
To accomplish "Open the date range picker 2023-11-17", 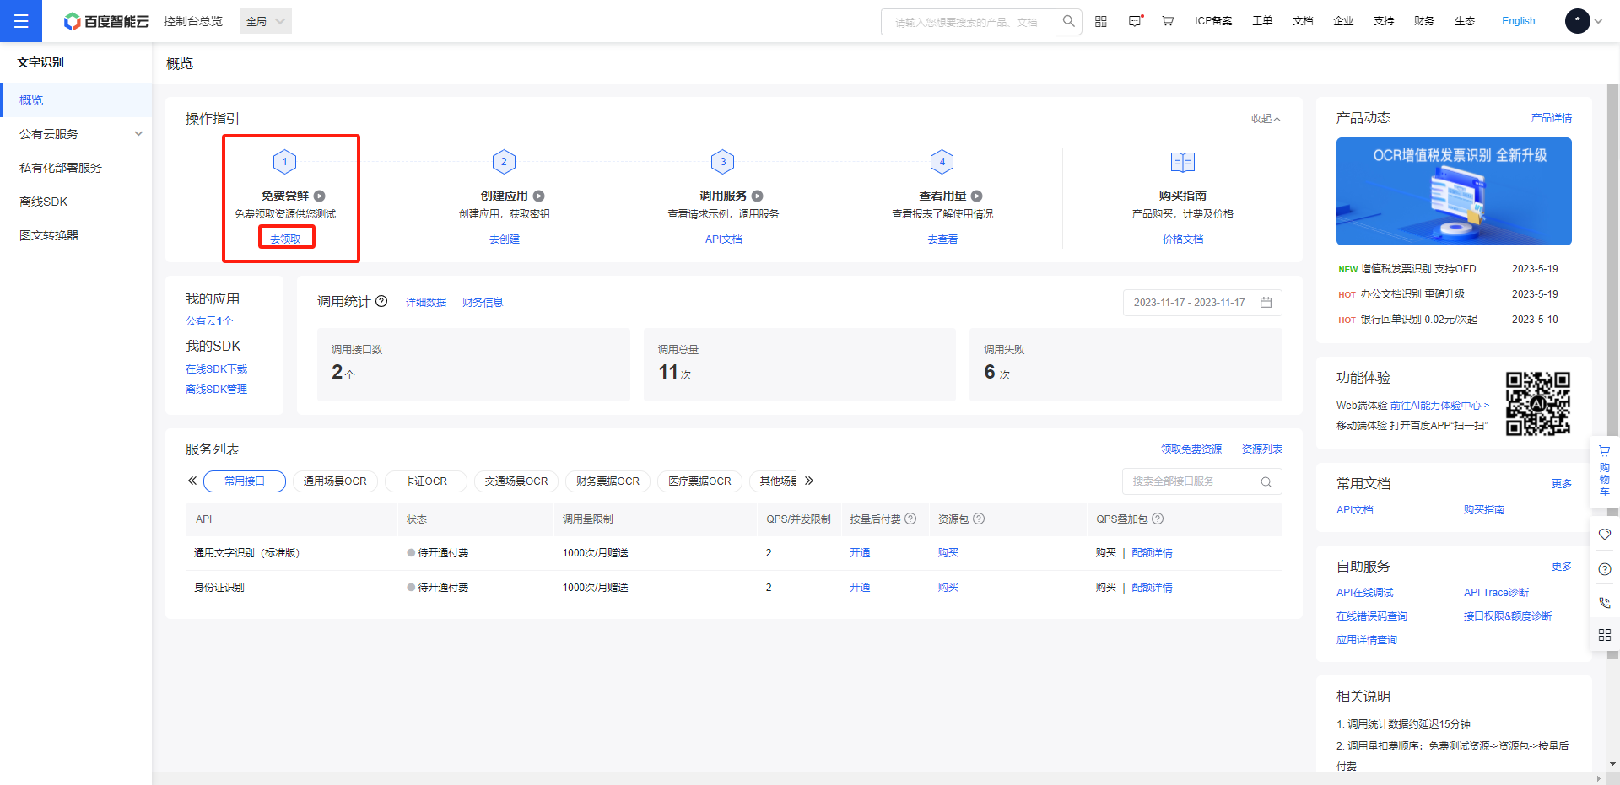I will pyautogui.click(x=1202, y=303).
